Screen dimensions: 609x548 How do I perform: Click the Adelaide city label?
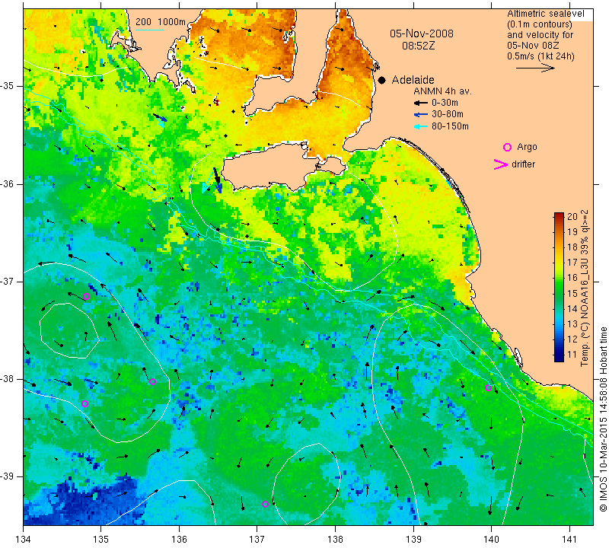pyautogui.click(x=413, y=80)
